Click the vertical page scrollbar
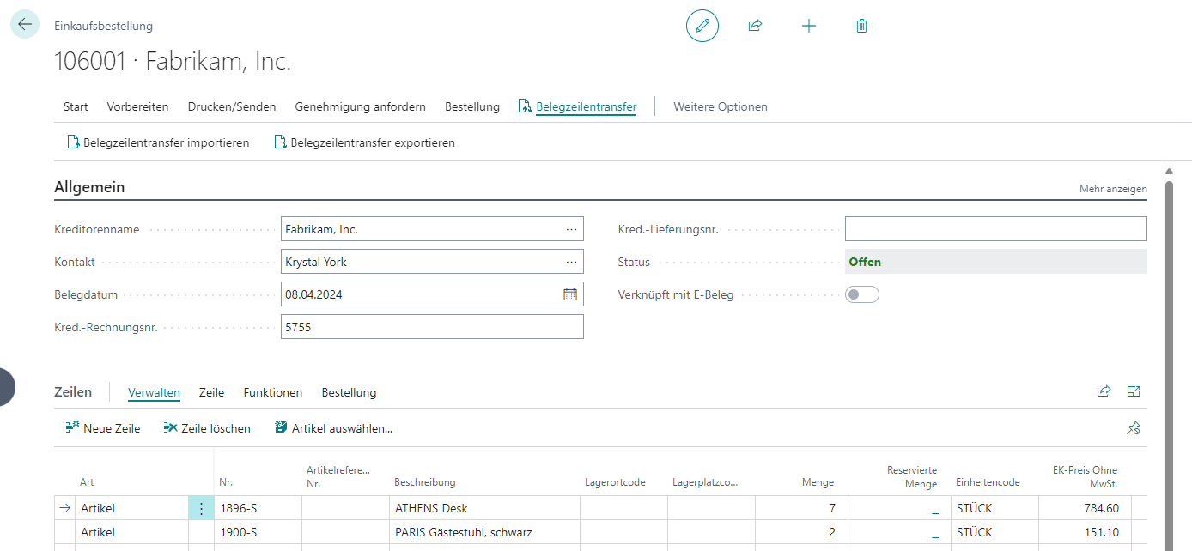This screenshot has height=551, width=1192. (x=1168, y=343)
